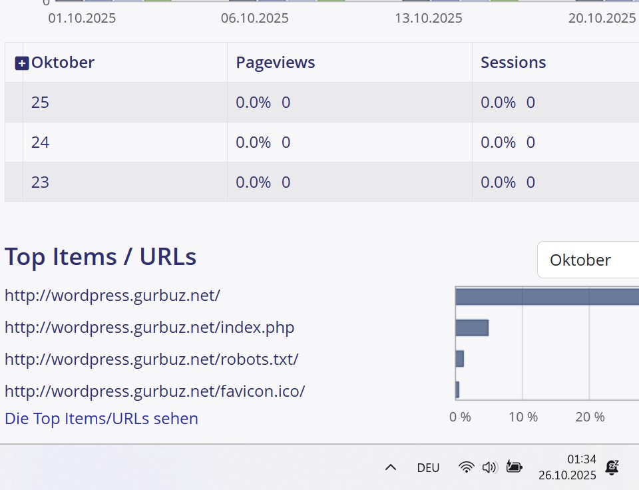Expand the Oktober row with plus icon
This screenshot has width=639, height=490.
click(x=21, y=63)
